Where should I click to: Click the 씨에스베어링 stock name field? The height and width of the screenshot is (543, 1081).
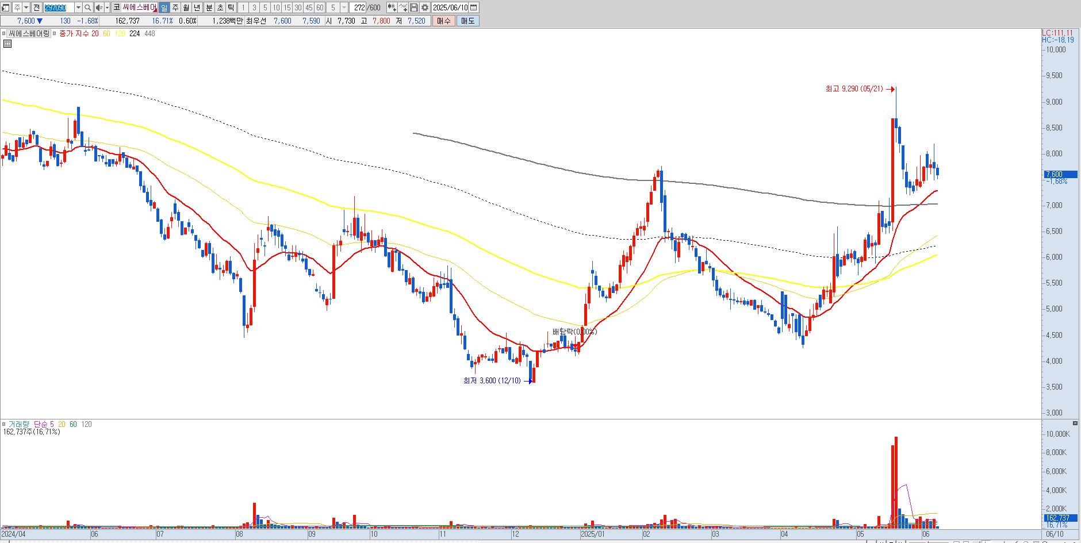(139, 7)
